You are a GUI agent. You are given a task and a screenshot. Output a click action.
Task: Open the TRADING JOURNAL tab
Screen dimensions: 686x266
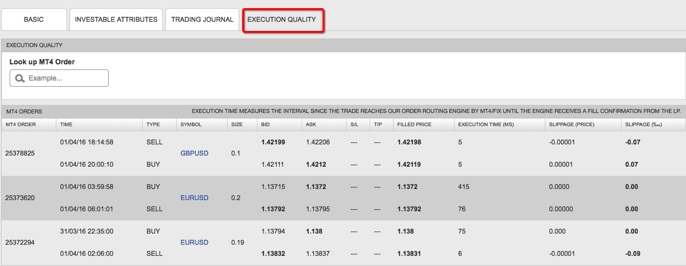tap(202, 20)
